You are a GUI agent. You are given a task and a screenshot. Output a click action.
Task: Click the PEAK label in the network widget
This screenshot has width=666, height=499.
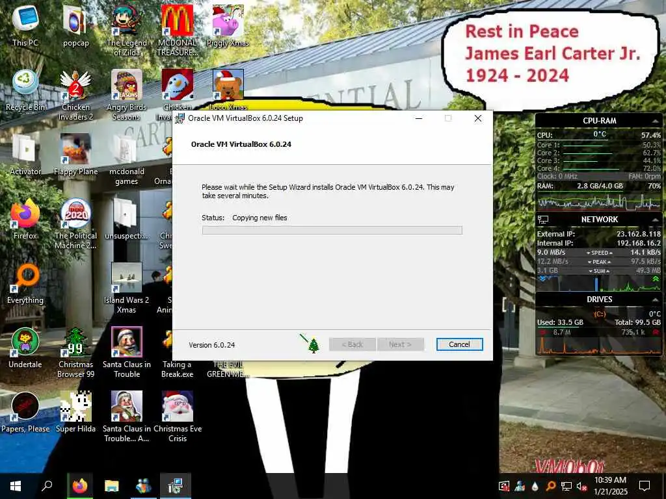(599, 262)
